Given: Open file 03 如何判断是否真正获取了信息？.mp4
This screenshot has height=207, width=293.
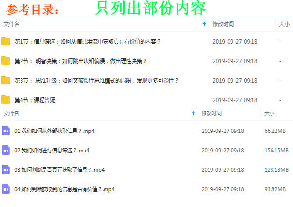Looking at the screenshot, I should (x=59, y=170).
